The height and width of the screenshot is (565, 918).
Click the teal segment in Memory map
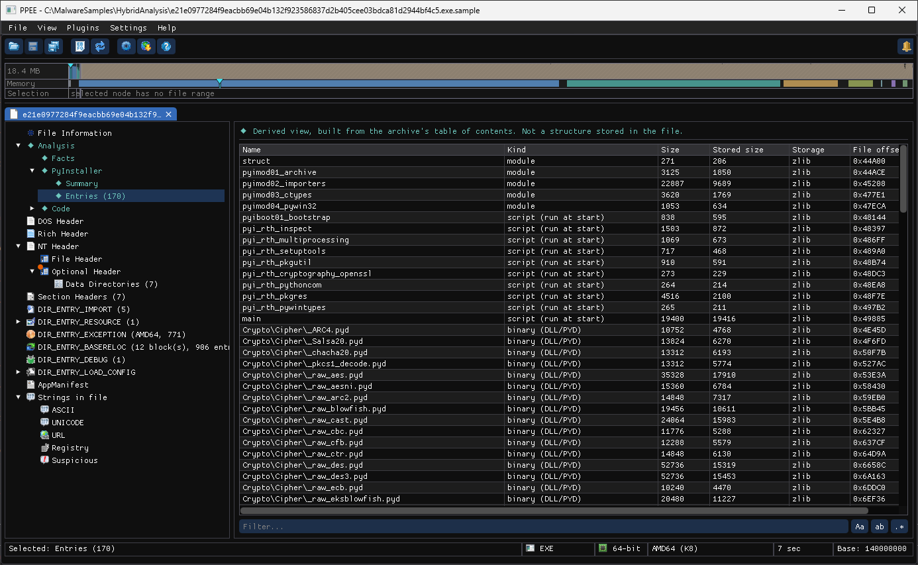tap(674, 83)
